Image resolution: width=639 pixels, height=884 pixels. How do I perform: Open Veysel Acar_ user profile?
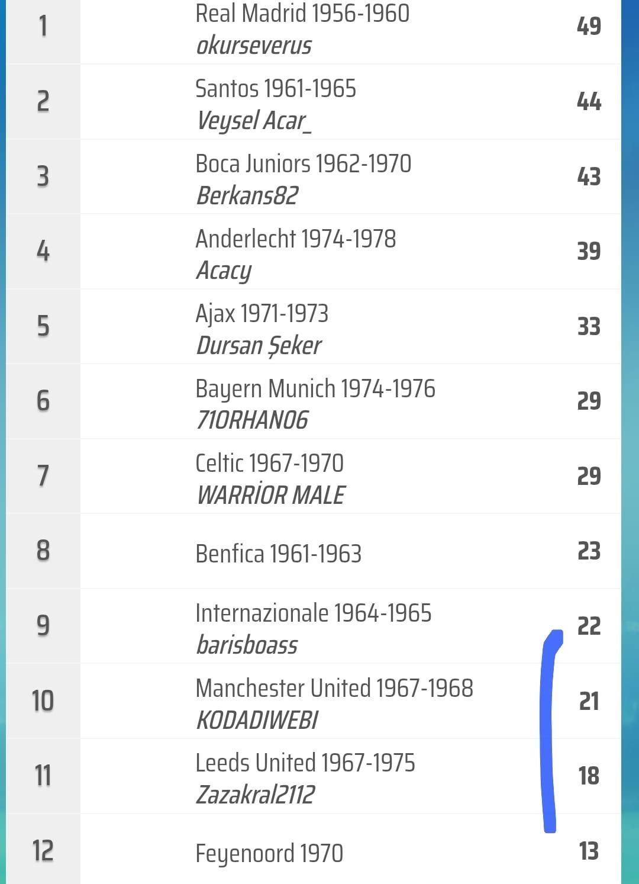tap(253, 121)
